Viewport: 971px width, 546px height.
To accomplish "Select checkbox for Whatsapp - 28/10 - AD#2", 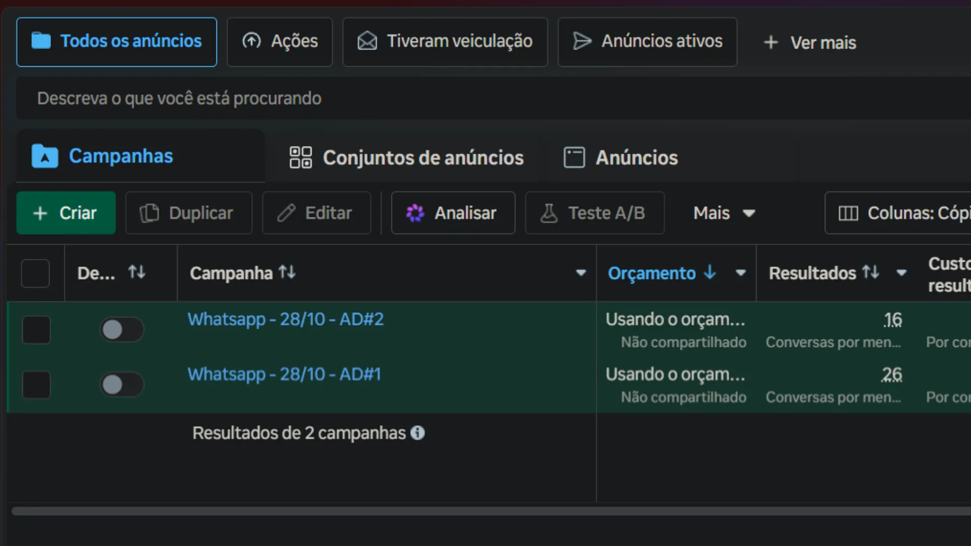I will click(x=36, y=330).
